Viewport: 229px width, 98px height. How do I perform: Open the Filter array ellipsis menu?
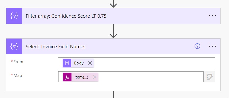point(212,16)
